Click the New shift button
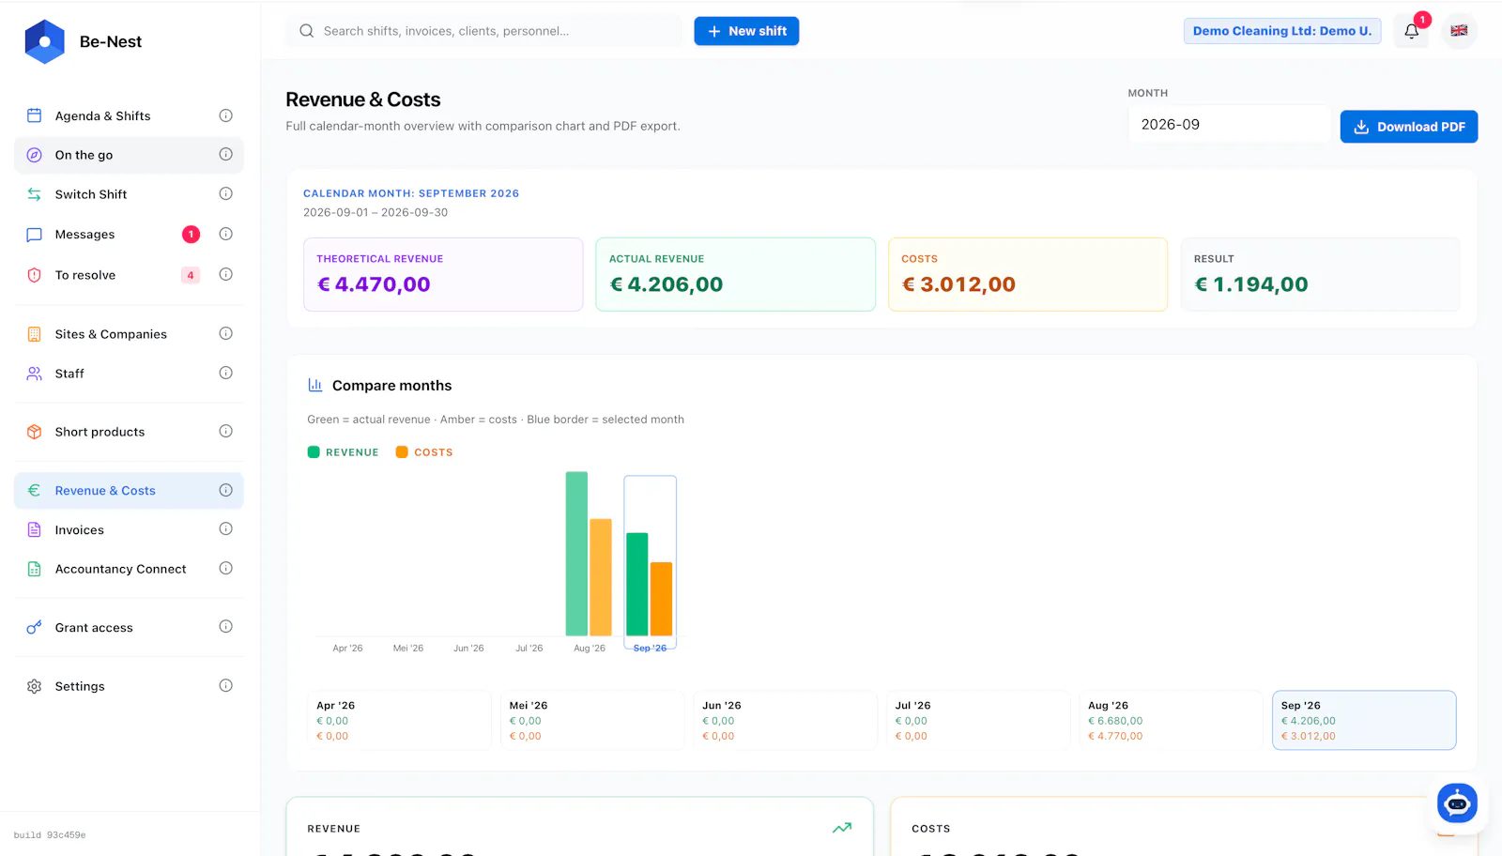This screenshot has width=1502, height=856. (x=746, y=31)
